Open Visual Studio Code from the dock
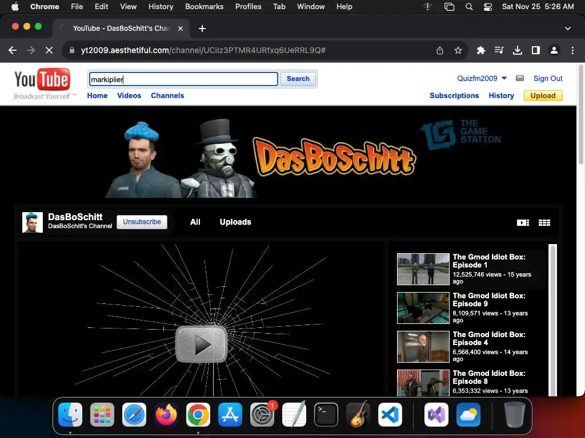 pos(390,415)
